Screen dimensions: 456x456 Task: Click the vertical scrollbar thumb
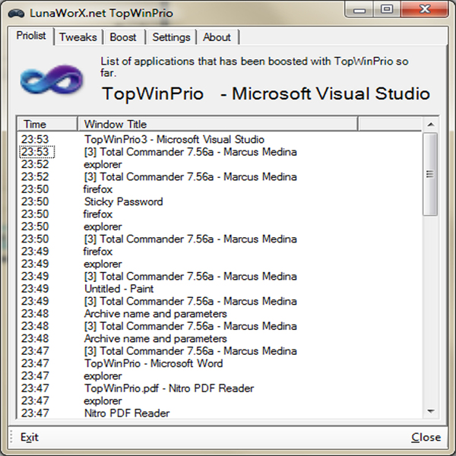[430, 174]
